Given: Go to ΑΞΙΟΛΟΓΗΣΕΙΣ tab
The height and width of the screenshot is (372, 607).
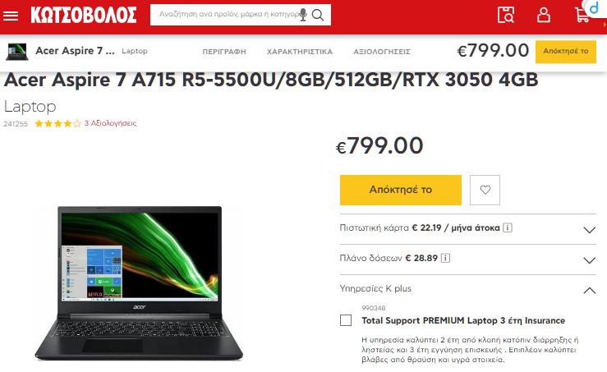Looking at the screenshot, I should click(x=382, y=52).
